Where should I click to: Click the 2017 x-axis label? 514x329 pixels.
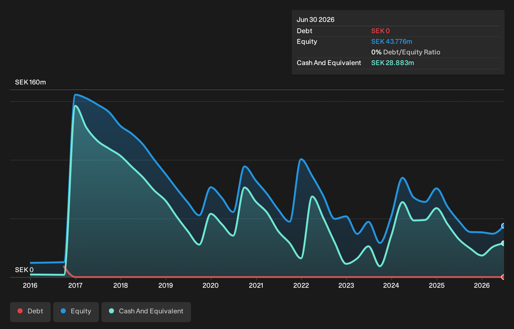coord(75,285)
